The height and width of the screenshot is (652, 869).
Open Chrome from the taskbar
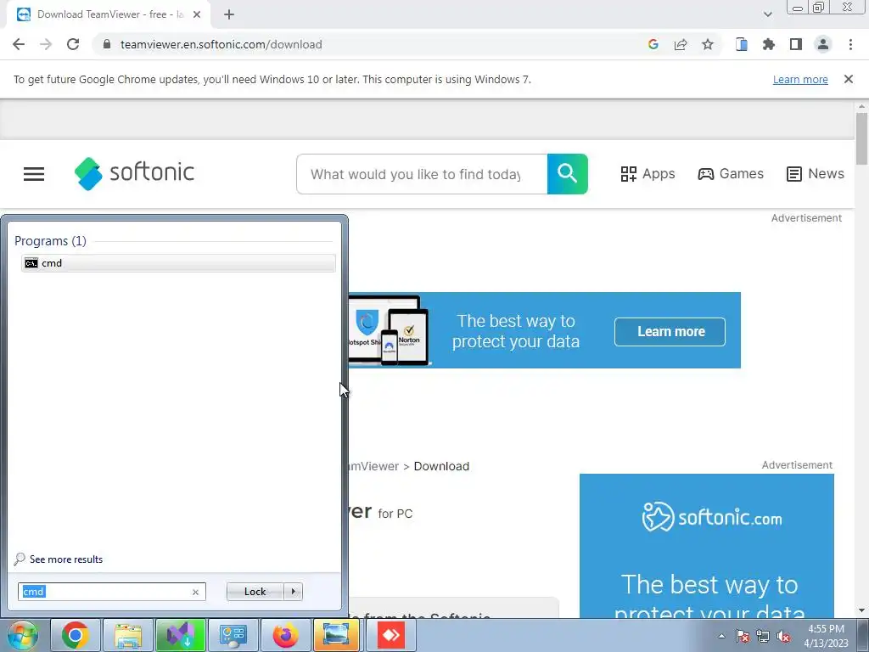point(76,635)
